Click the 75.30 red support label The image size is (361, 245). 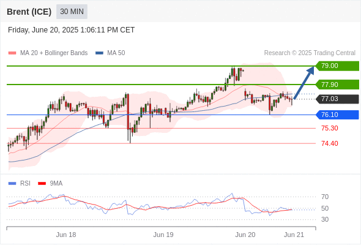tap(329, 128)
